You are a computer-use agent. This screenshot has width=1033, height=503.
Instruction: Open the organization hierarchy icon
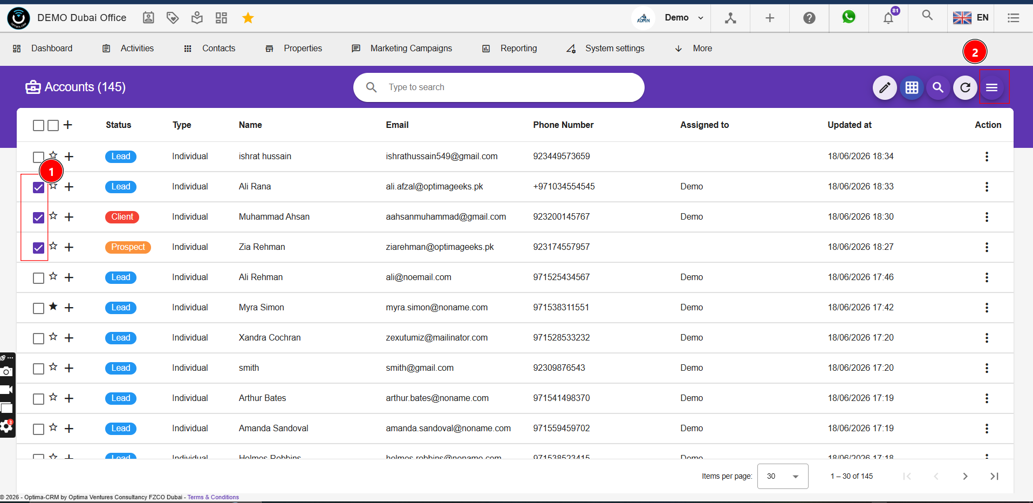point(730,18)
